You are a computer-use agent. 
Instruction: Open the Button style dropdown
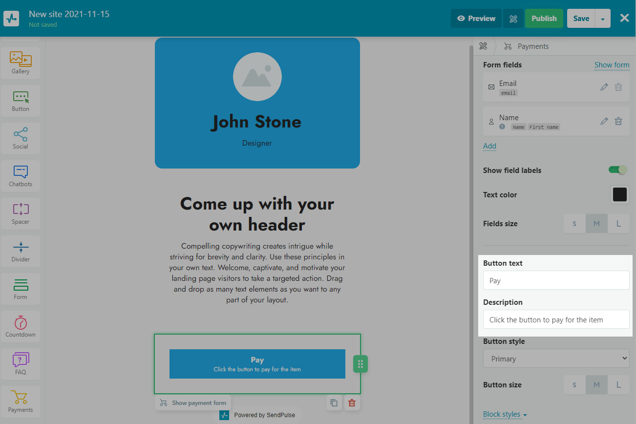[556, 359]
